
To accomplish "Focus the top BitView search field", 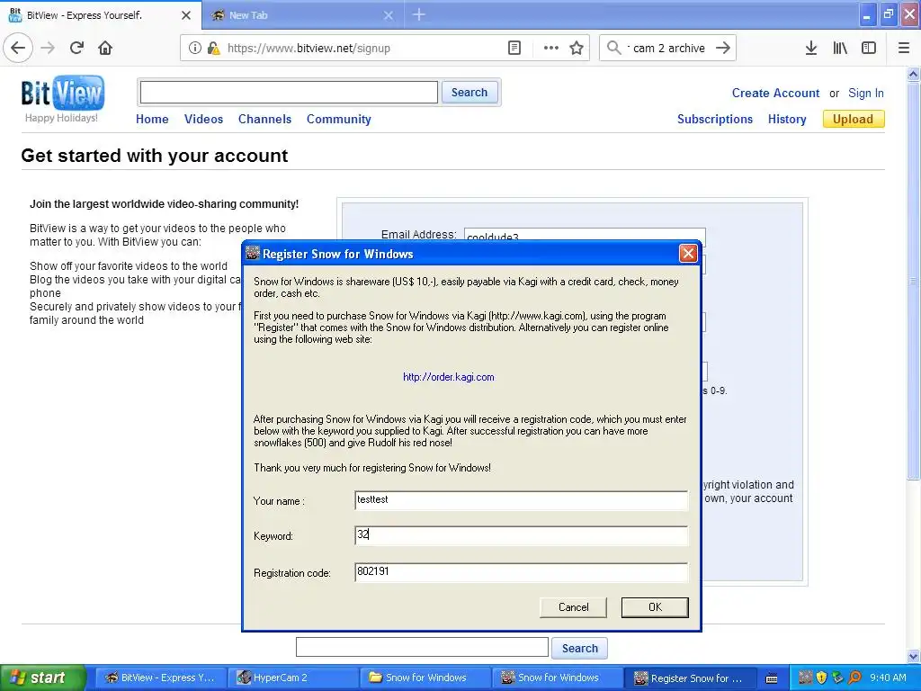I will 289,93.
